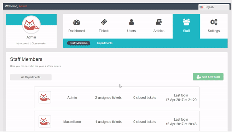Open the English language dropdown
Screen dimensions: 232x132
(214, 7)
